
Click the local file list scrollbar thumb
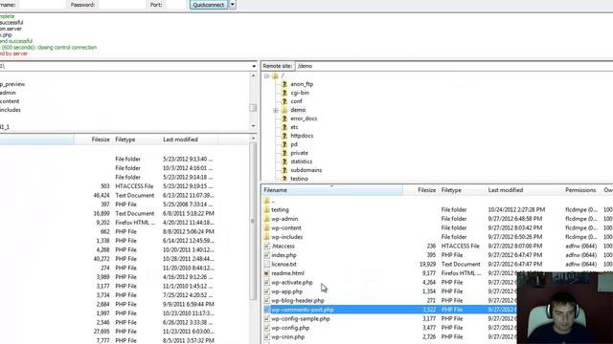[253, 221]
